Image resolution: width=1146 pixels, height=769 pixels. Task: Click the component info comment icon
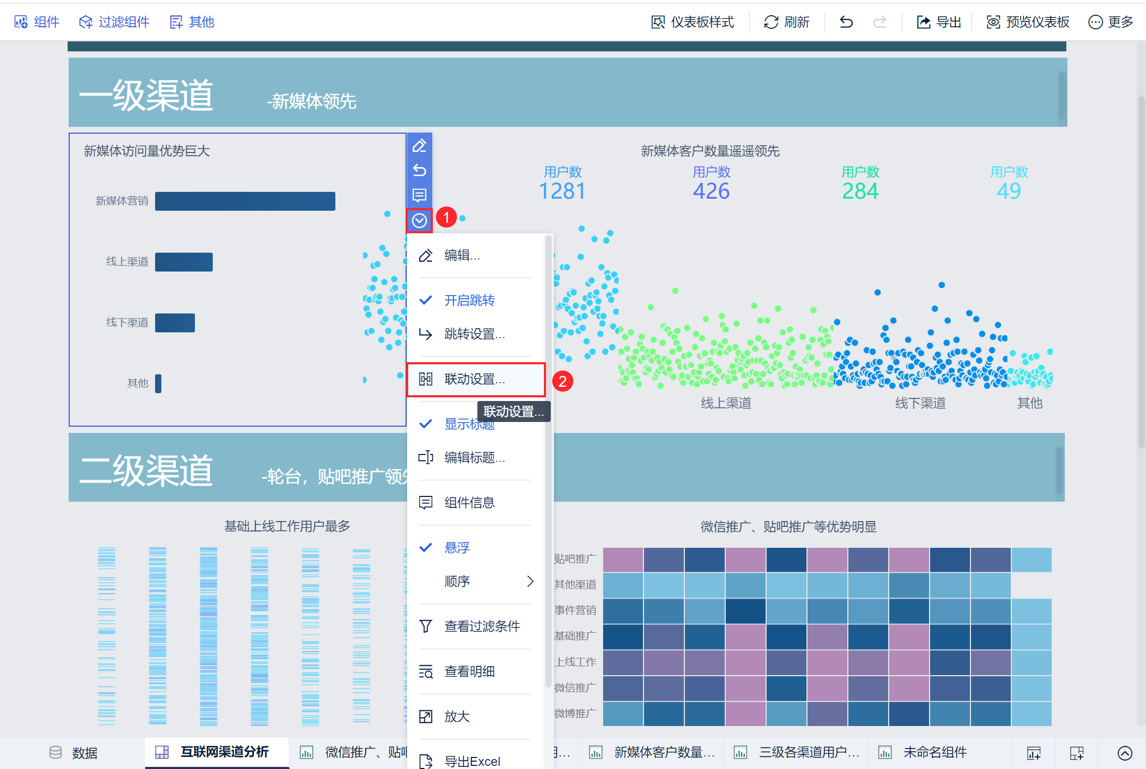[x=419, y=196]
